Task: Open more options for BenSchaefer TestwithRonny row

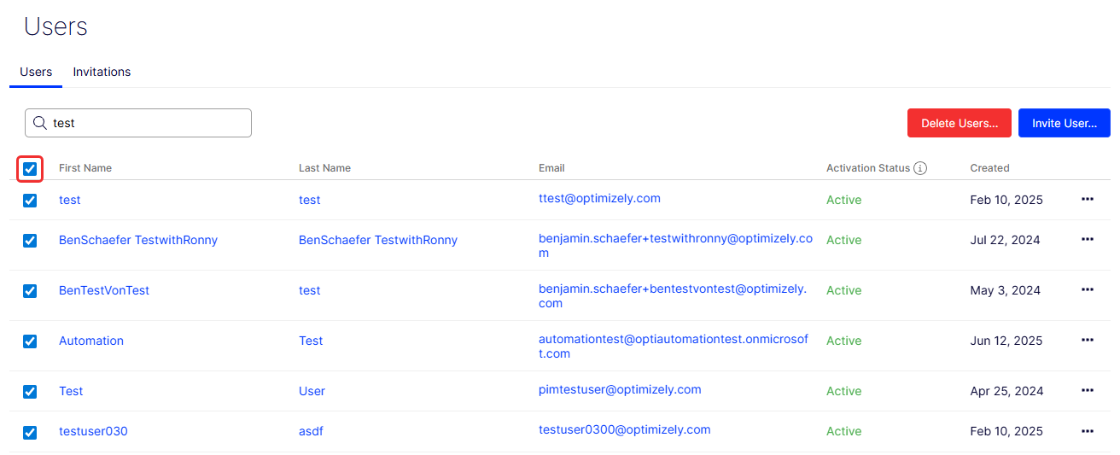Action: 1087,239
